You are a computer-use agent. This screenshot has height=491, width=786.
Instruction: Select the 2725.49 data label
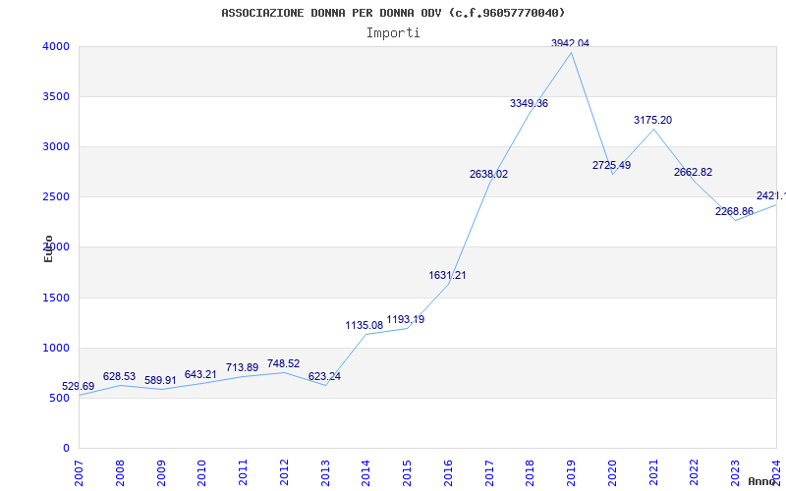[611, 165]
